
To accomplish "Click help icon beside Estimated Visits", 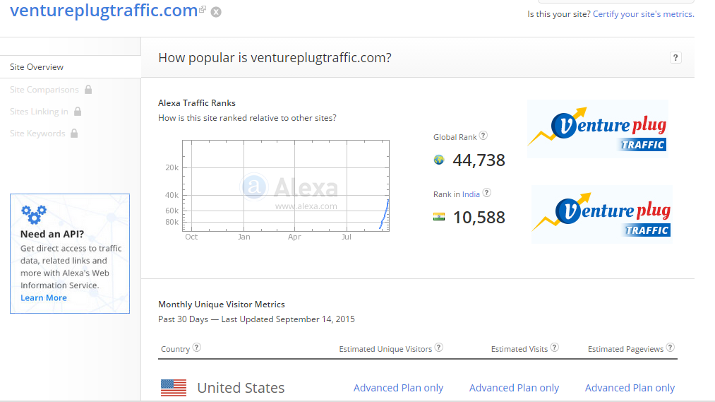I will [554, 348].
